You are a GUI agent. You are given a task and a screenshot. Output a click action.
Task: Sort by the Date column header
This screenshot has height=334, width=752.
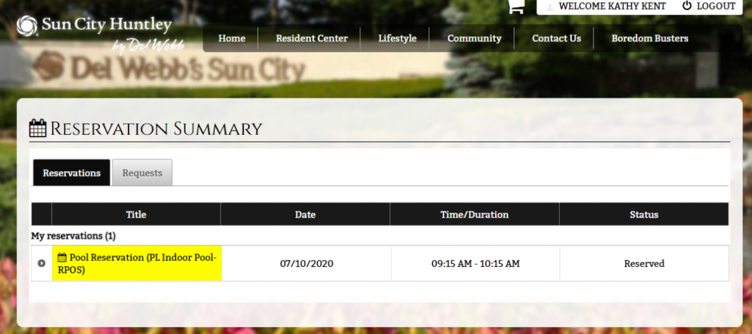pyautogui.click(x=305, y=214)
